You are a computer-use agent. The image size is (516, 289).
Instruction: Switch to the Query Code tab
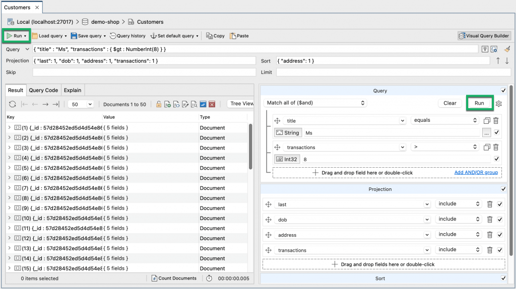pos(43,90)
